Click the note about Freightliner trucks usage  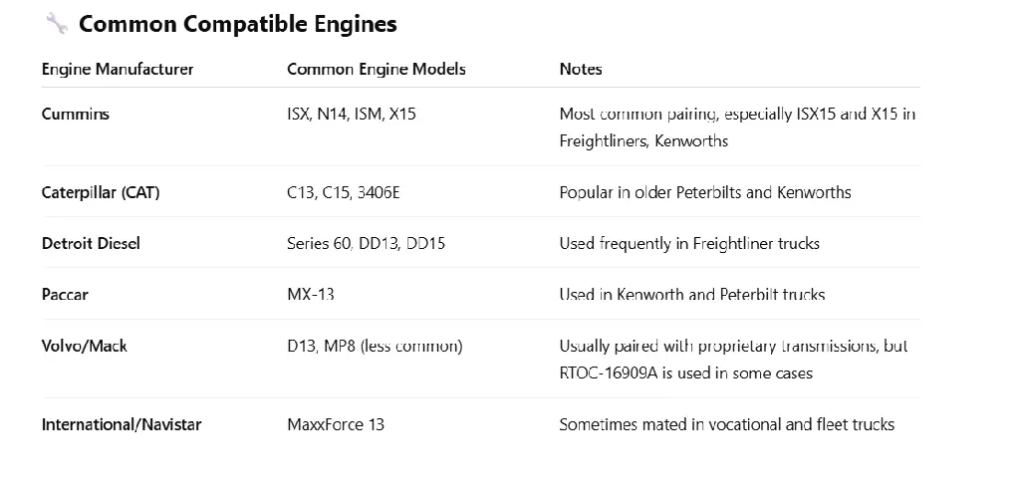tap(689, 243)
